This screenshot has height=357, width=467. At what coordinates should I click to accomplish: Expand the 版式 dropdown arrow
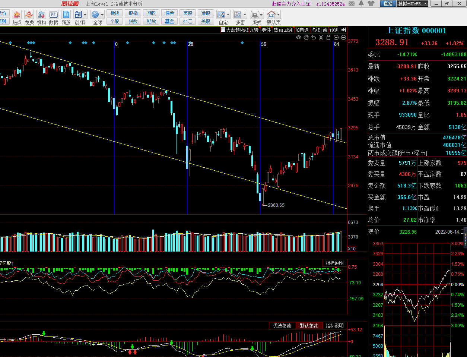point(262,15)
